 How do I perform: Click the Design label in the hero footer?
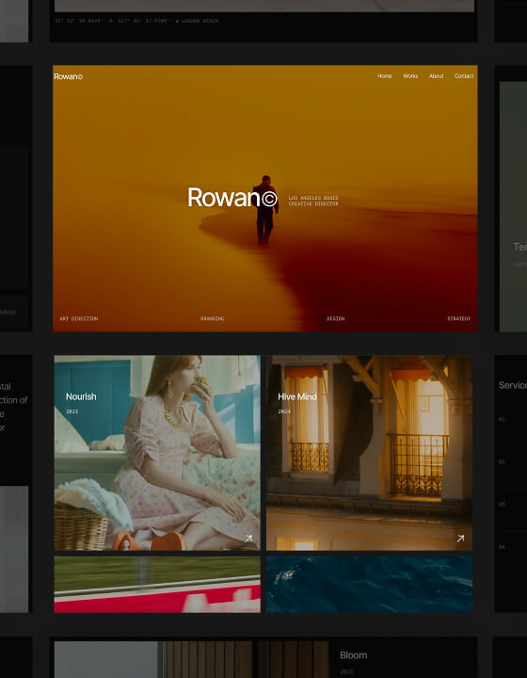pyautogui.click(x=336, y=318)
